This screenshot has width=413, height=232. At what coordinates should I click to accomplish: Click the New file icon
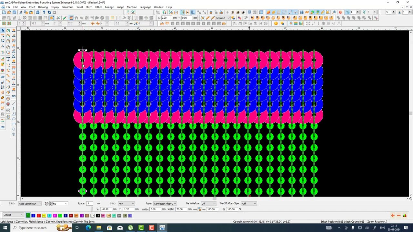click(x=4, y=12)
